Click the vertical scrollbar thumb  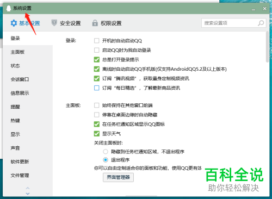[267, 47]
